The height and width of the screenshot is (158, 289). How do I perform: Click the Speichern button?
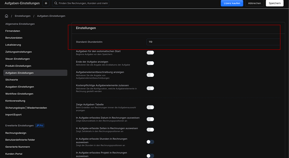pyautogui.click(x=275, y=3)
